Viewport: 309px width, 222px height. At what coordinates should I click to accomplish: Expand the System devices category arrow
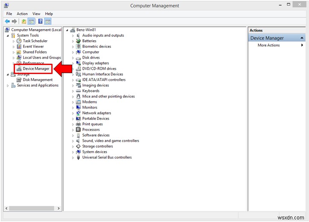point(73,152)
